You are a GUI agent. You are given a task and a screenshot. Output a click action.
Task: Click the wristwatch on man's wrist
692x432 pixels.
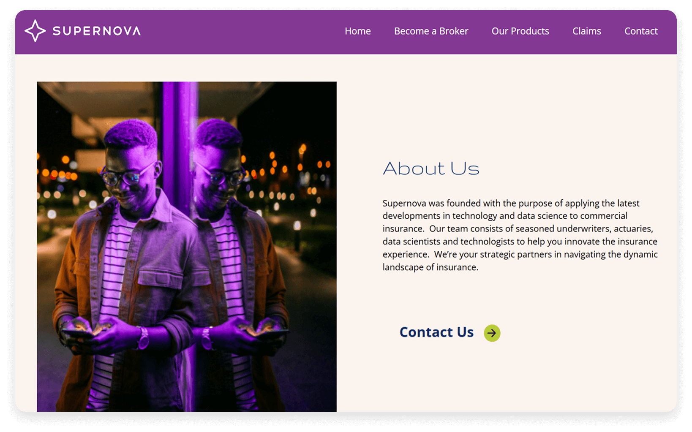[143, 338]
